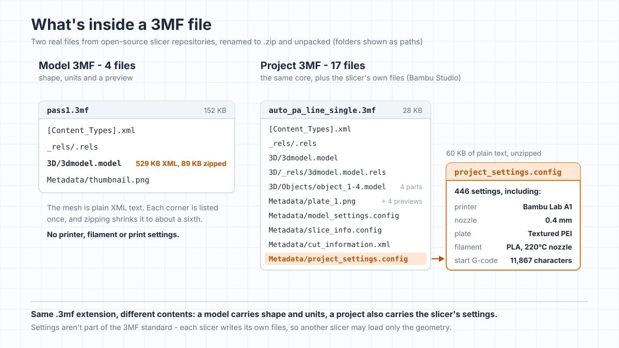
Task: Click the 'Model 3MF - 4 files' heading
Action: pos(87,65)
